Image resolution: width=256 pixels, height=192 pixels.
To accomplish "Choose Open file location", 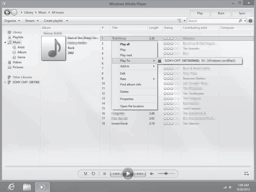I will [x=134, y=106].
